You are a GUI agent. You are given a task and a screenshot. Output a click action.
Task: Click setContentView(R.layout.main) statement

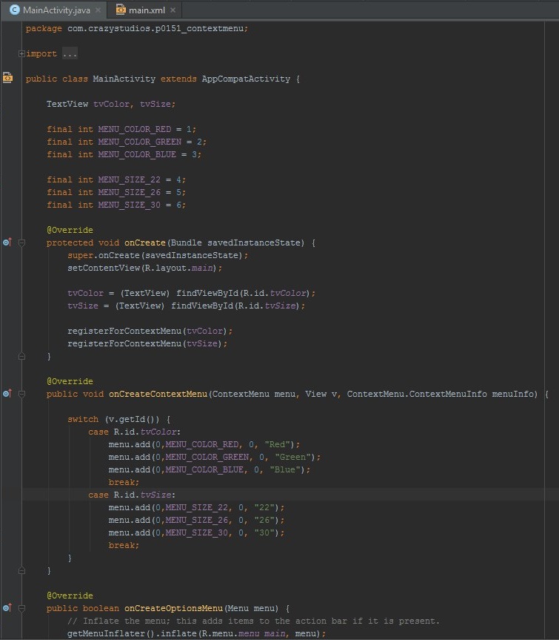(x=144, y=268)
